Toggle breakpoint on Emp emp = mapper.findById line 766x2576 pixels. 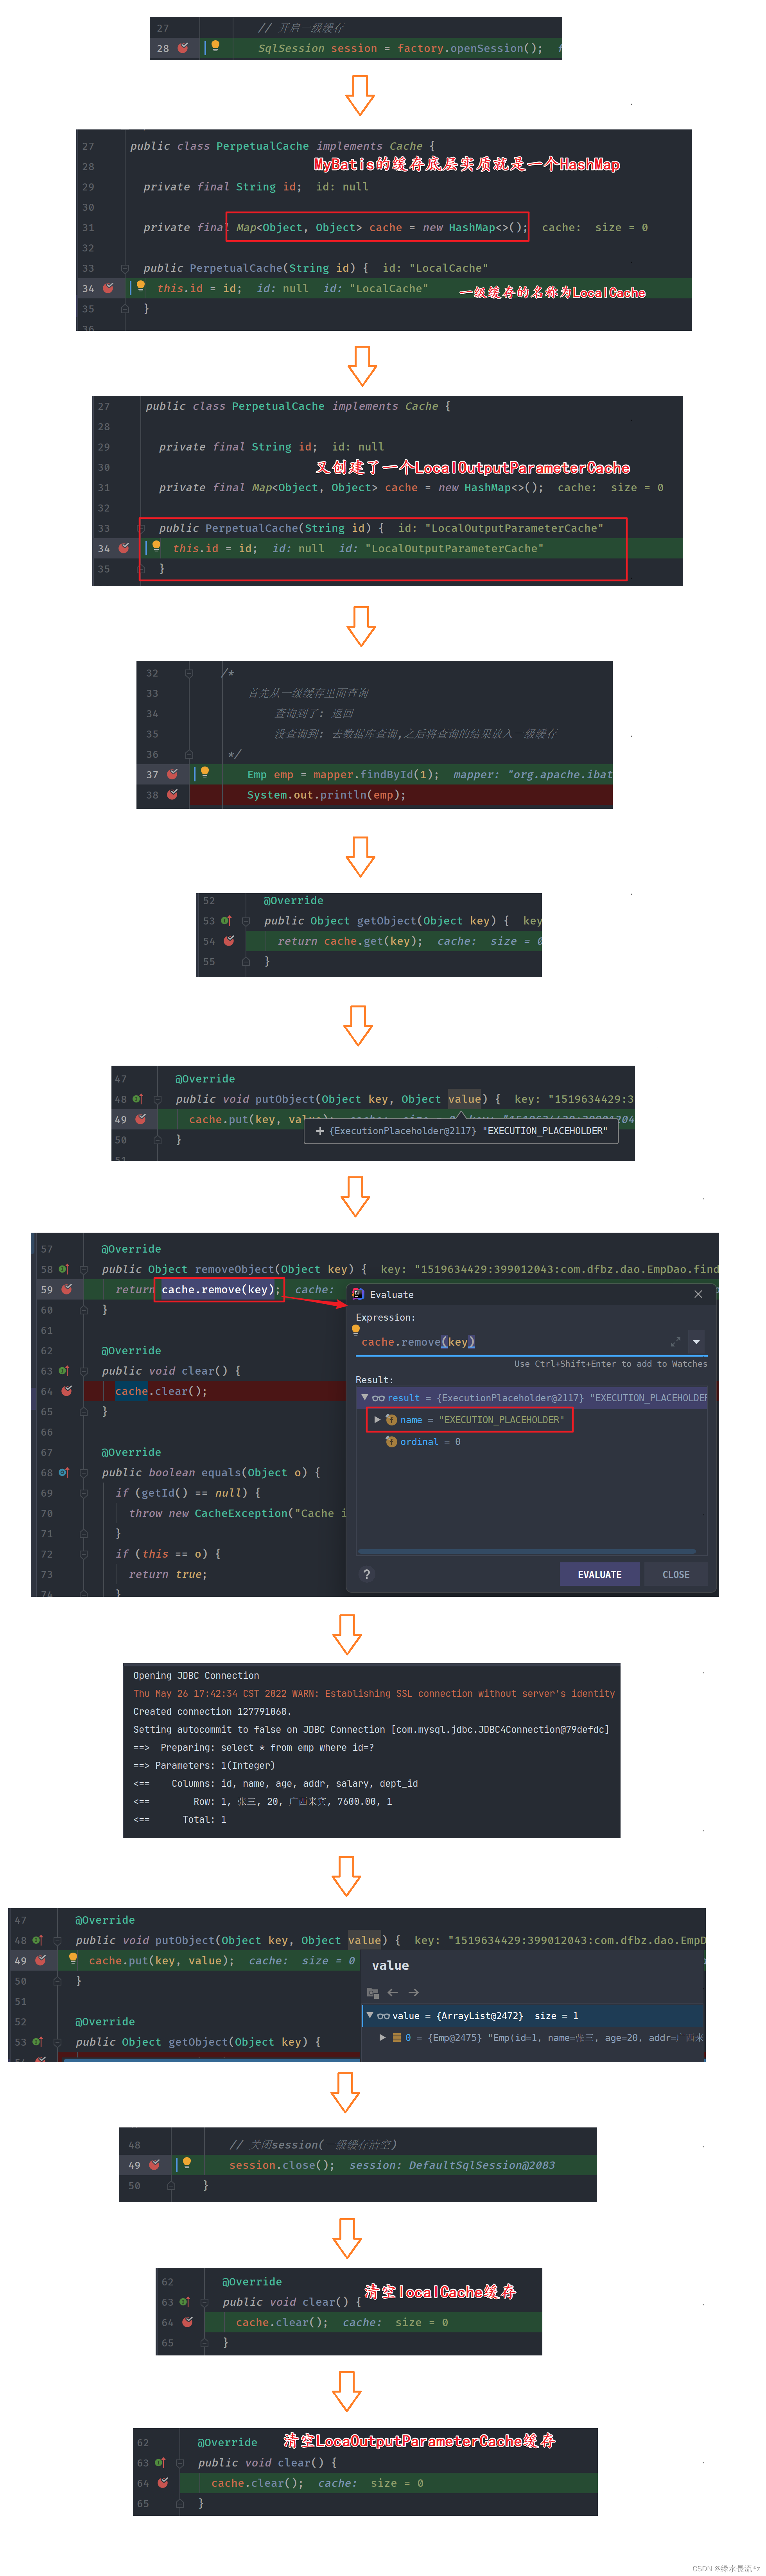pyautogui.click(x=172, y=774)
